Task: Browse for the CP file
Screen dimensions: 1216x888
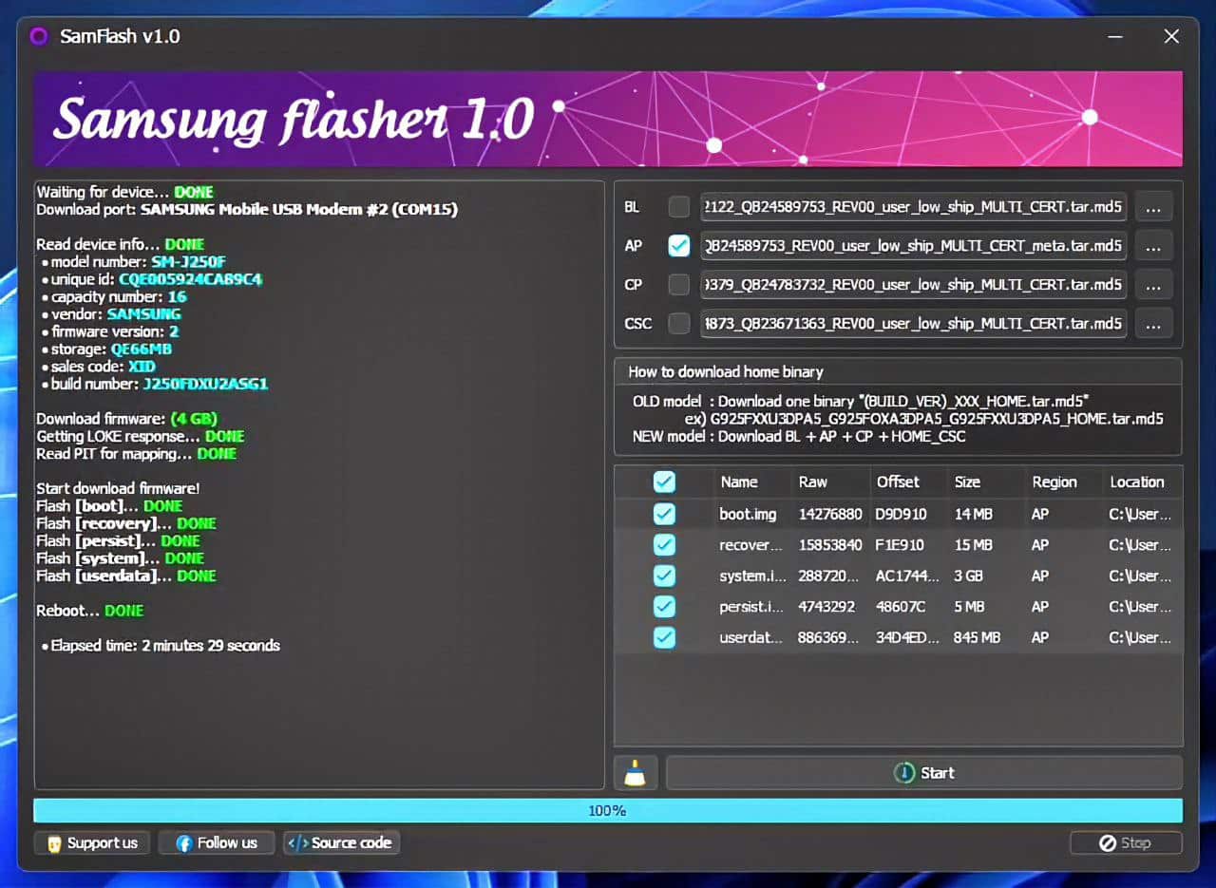Action: pyautogui.click(x=1152, y=285)
